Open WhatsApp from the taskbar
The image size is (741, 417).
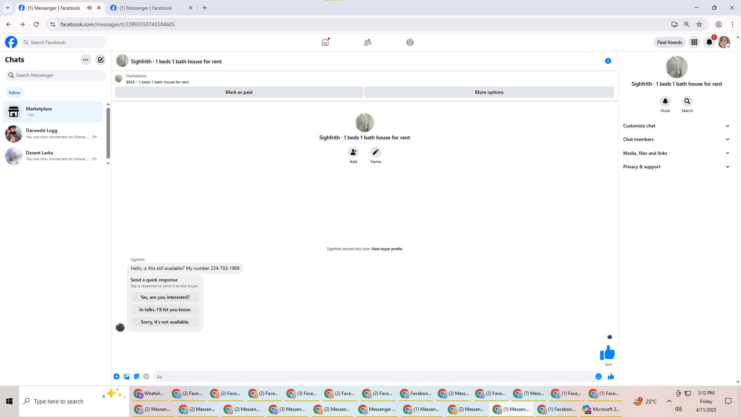(x=150, y=393)
